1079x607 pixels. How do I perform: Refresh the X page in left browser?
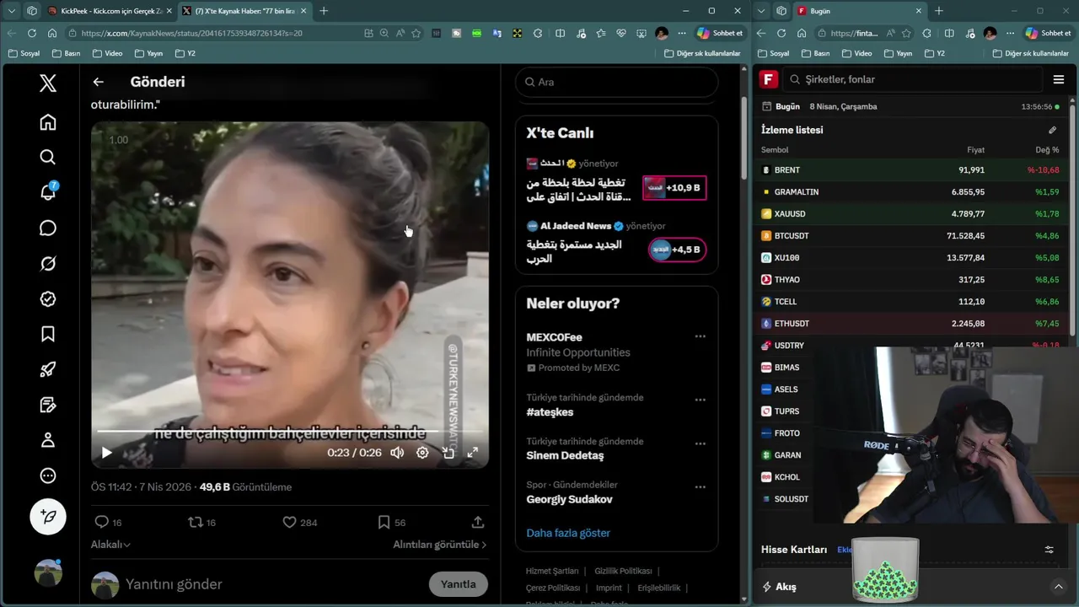[32, 33]
